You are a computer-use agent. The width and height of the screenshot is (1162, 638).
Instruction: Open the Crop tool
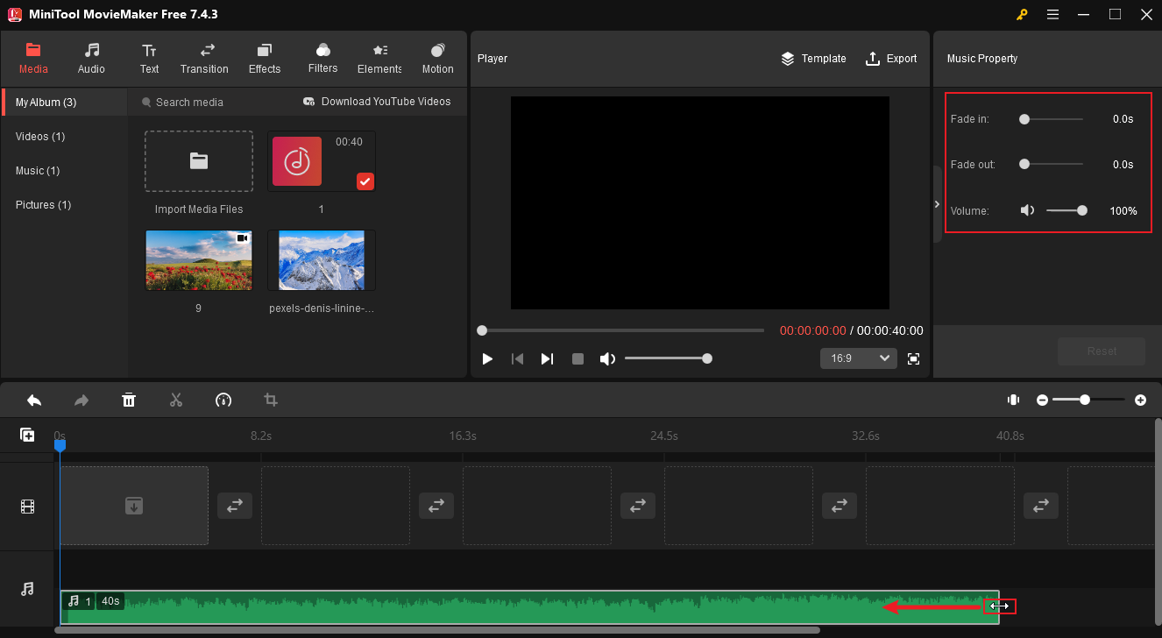click(271, 401)
